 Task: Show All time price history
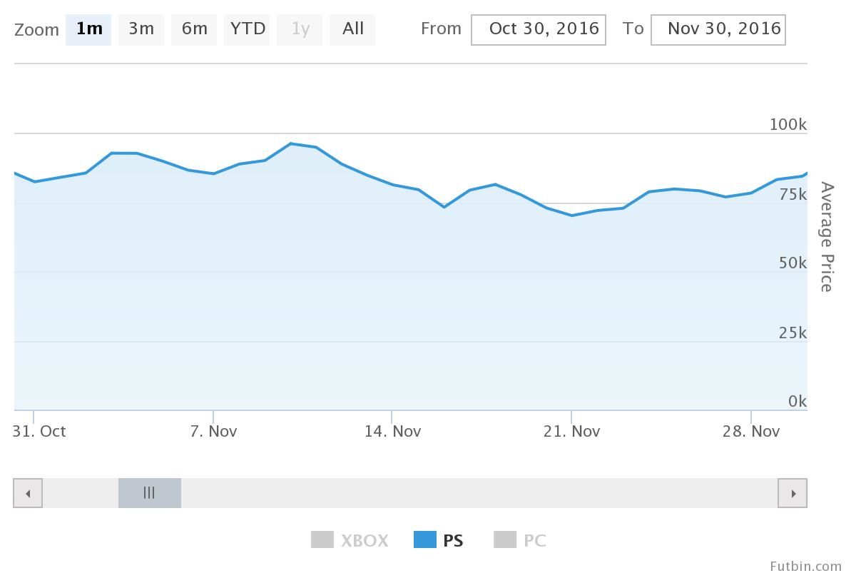tap(352, 29)
